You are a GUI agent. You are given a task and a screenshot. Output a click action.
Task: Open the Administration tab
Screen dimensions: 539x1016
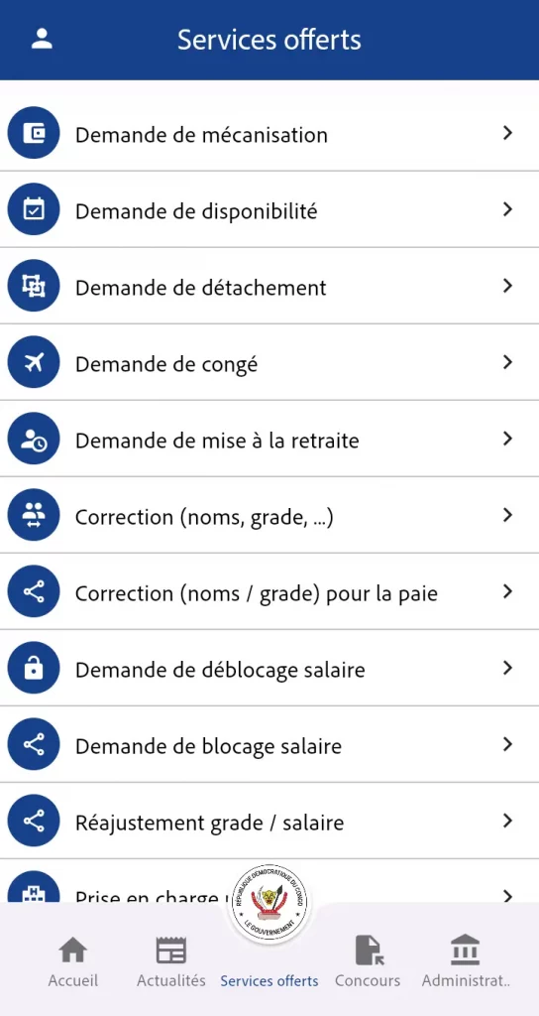click(x=466, y=961)
